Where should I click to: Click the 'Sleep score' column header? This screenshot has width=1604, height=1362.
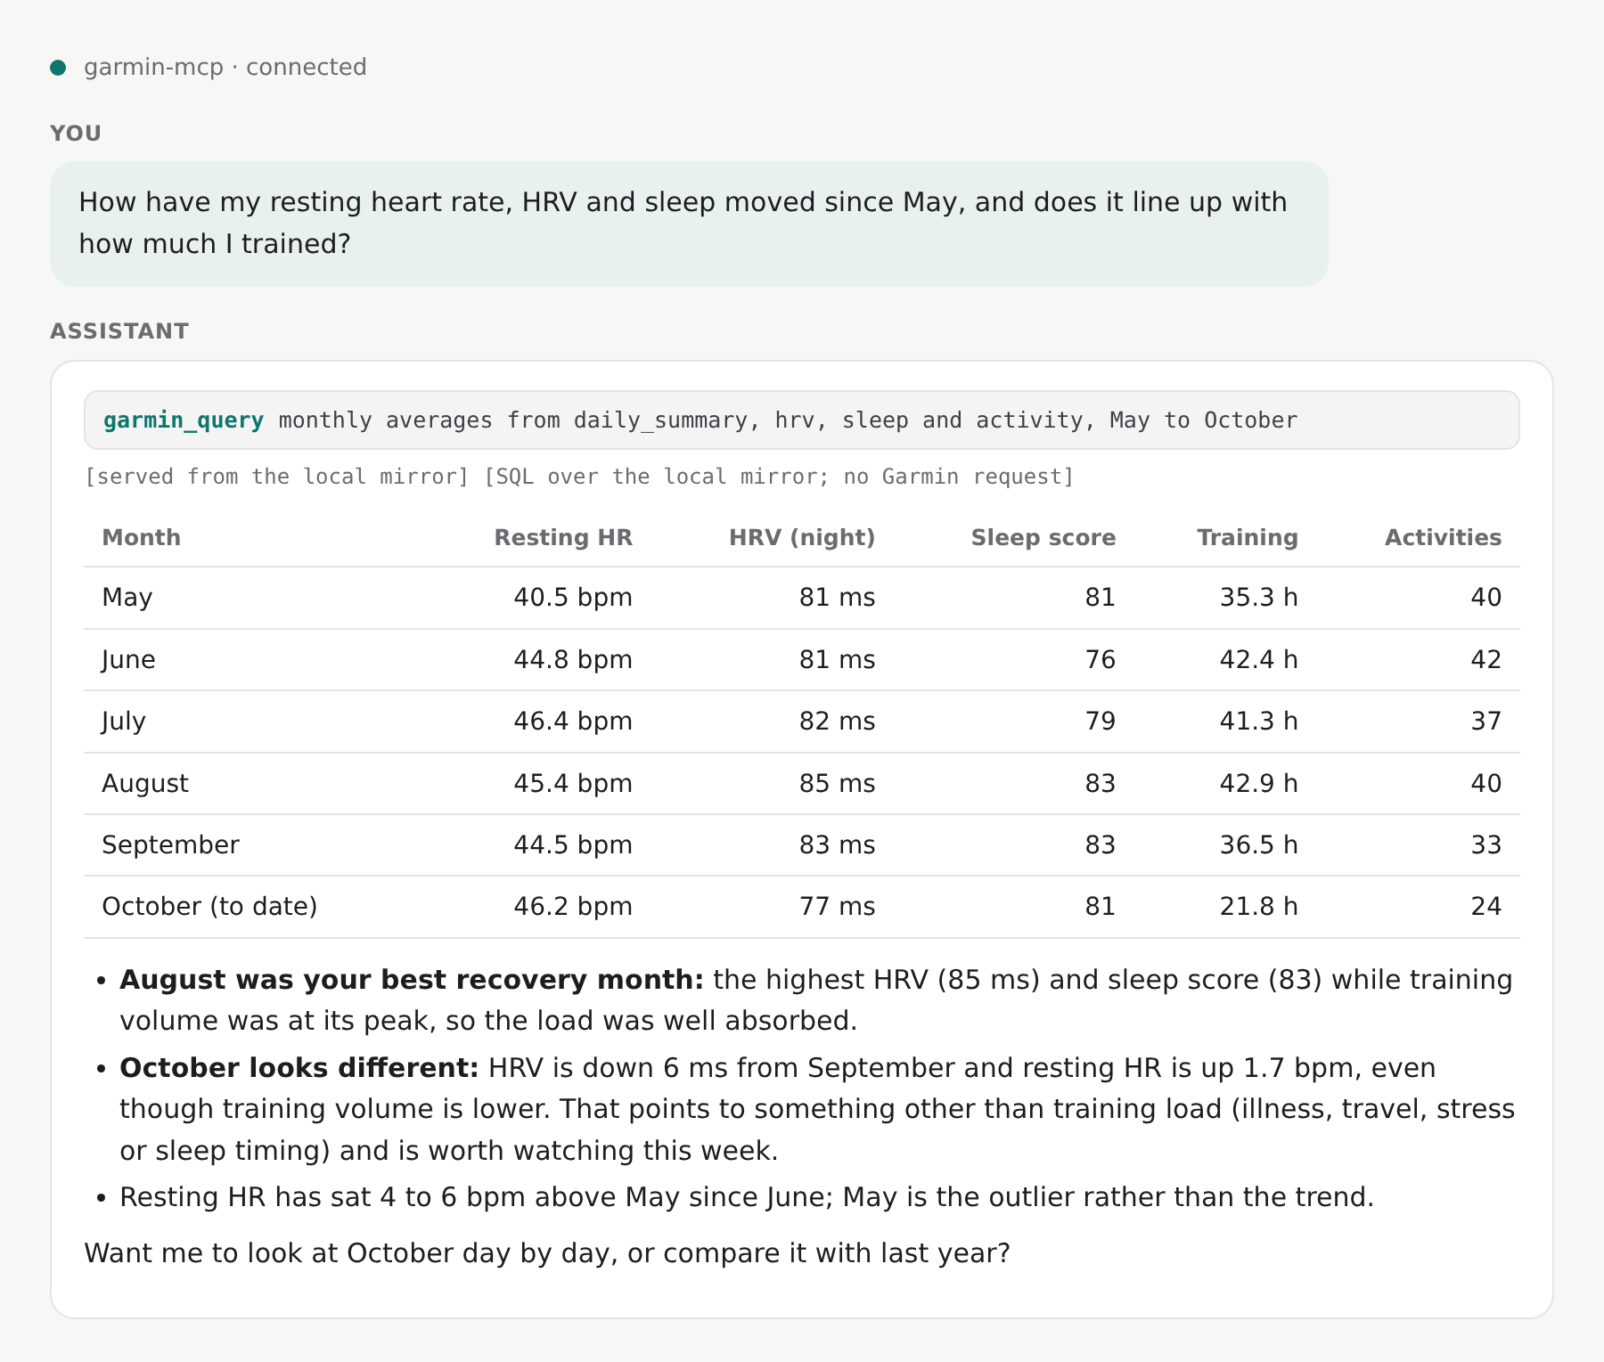[1043, 537]
